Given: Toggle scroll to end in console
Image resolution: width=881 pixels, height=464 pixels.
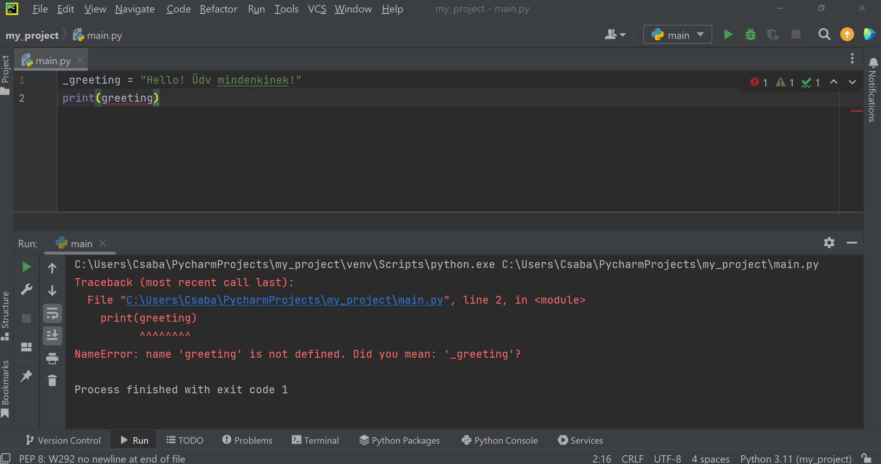Looking at the screenshot, I should [52, 336].
